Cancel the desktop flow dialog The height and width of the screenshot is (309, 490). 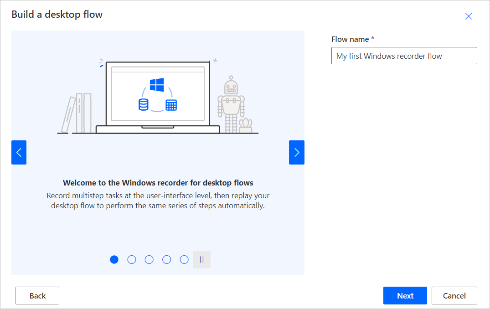tap(454, 296)
